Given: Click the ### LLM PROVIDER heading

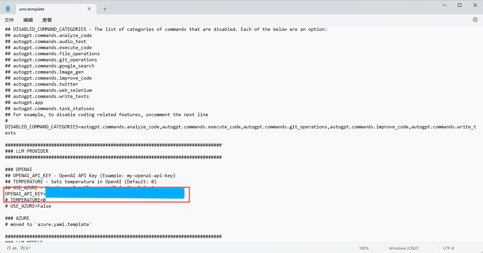Looking at the screenshot, I should tap(27, 151).
